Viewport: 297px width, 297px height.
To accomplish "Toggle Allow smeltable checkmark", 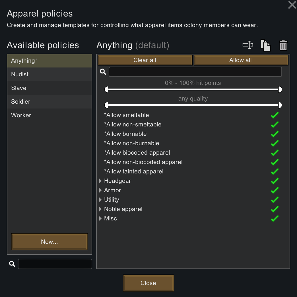I will (275, 115).
